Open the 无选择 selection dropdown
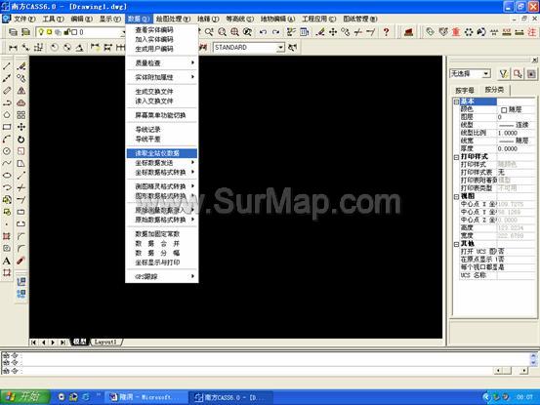The image size is (540, 405). (x=485, y=73)
